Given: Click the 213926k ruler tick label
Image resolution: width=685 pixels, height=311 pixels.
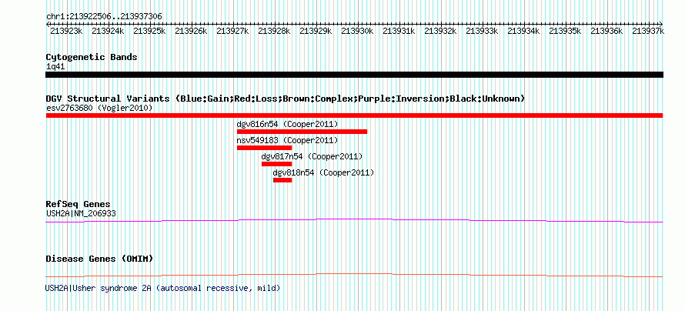Looking at the screenshot, I should 191,31.
